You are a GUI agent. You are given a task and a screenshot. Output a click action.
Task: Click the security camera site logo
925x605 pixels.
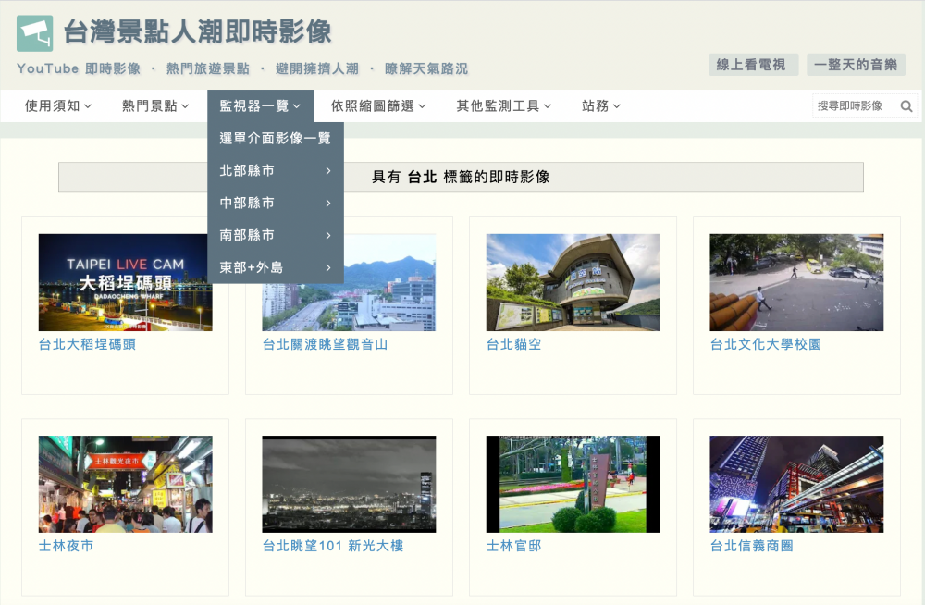34,33
